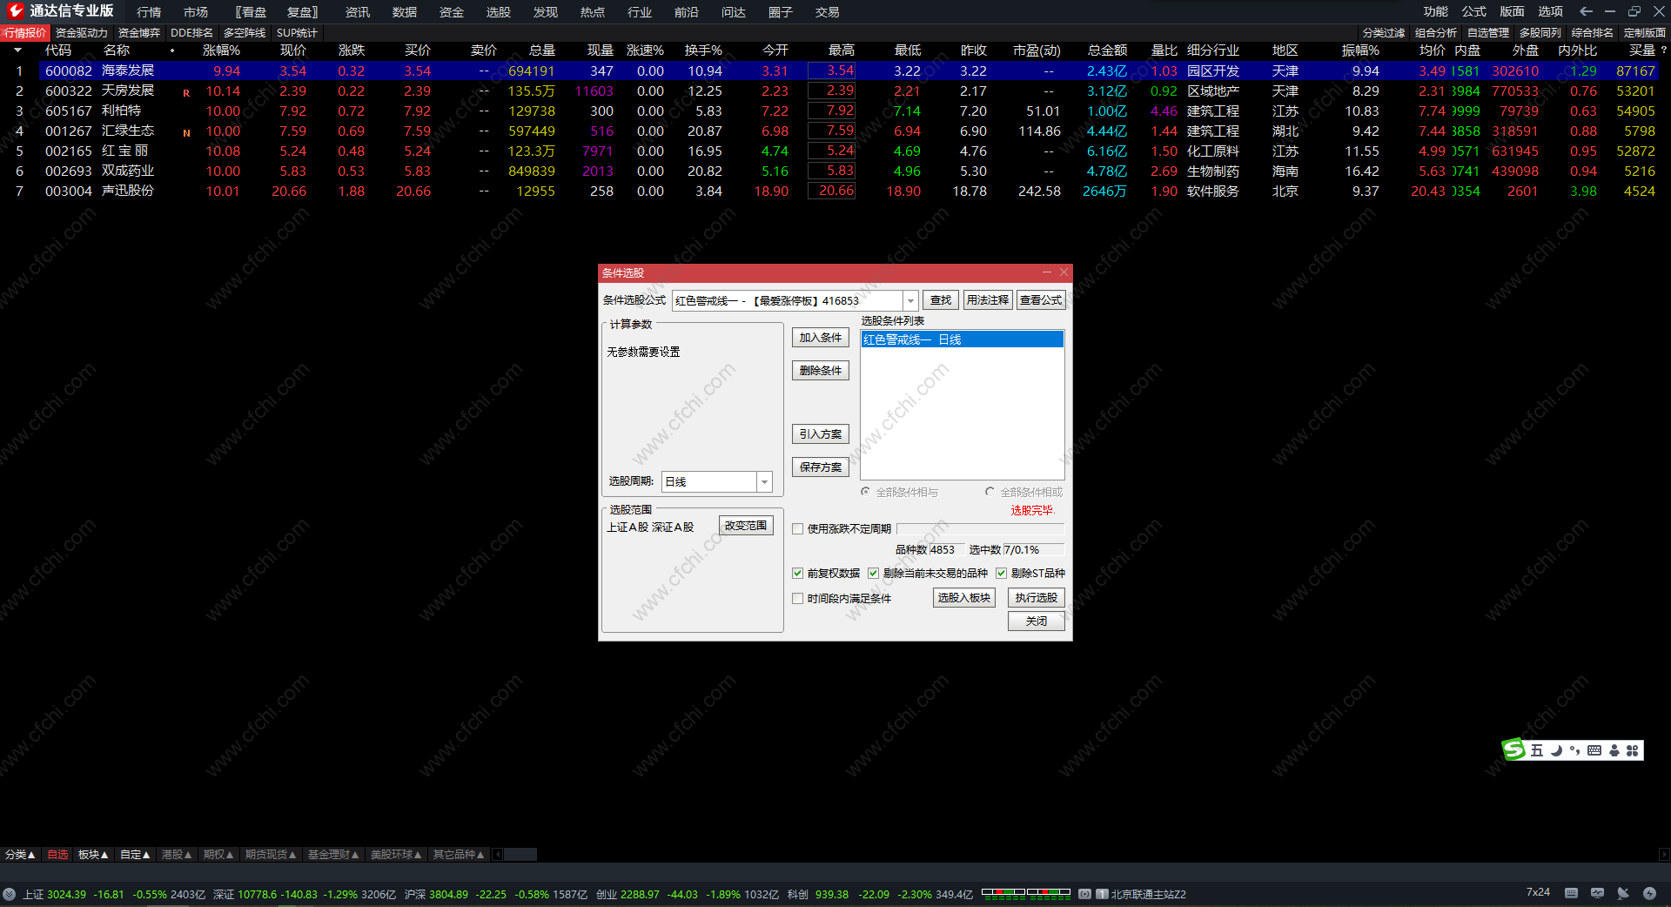This screenshot has height=907, width=1671.
Task: Click the broadcast icon before 北京联通主站Z2
Action: coord(1084,894)
